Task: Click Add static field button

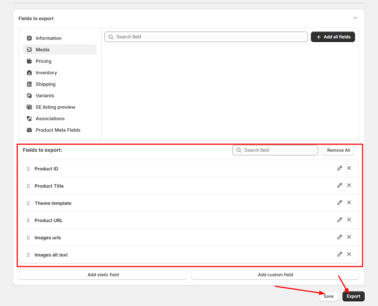Action: (103, 275)
